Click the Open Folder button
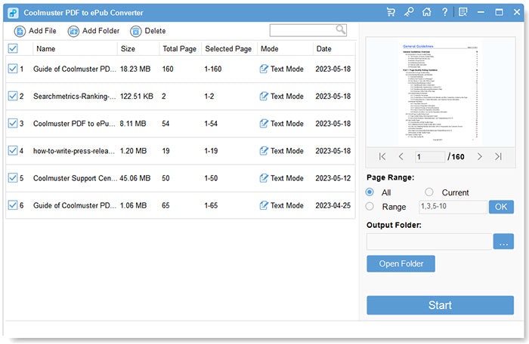Image resolution: width=529 pixels, height=344 pixels. (x=401, y=264)
